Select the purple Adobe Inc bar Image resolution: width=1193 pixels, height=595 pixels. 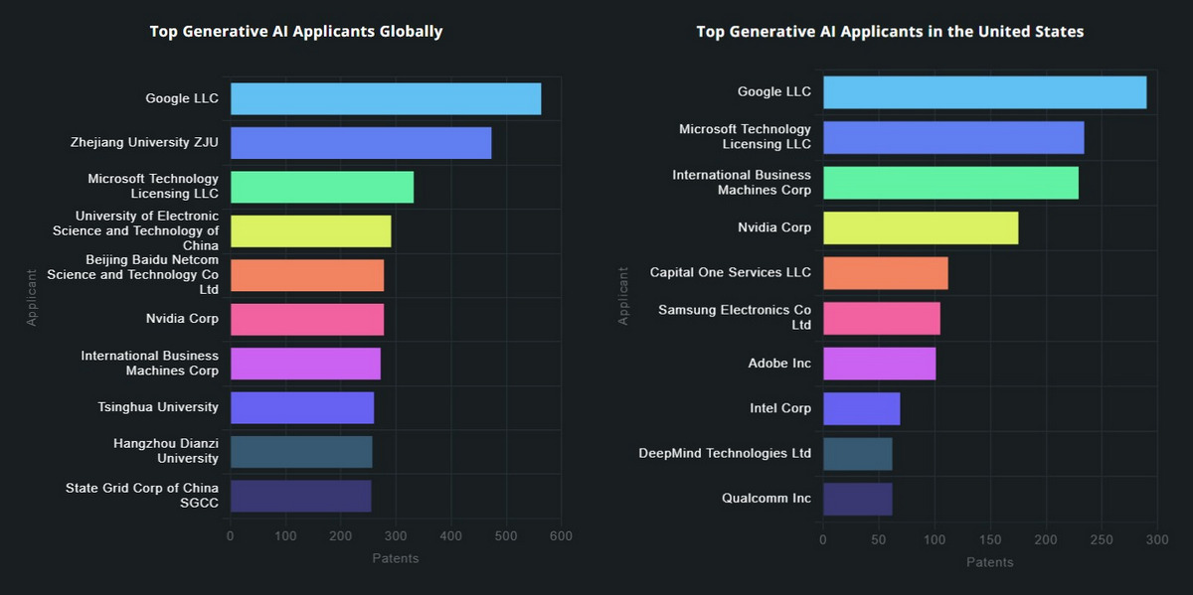click(879, 364)
